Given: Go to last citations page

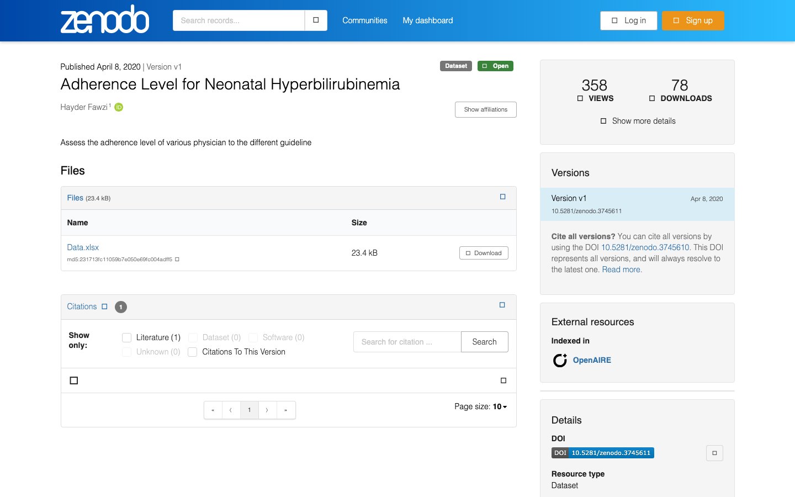Looking at the screenshot, I should (x=286, y=410).
